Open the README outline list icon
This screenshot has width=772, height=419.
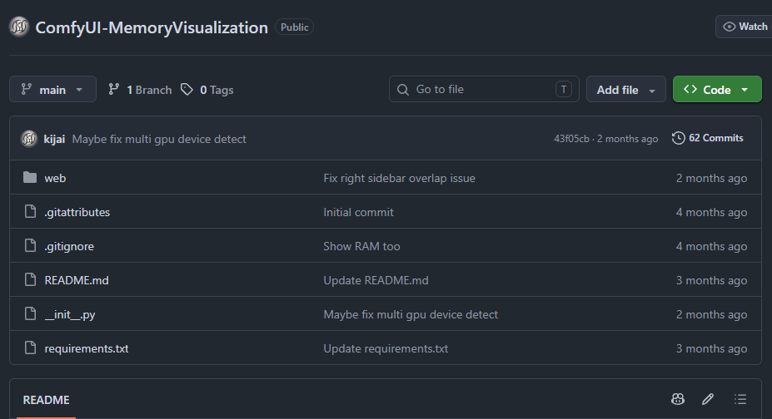pos(740,399)
